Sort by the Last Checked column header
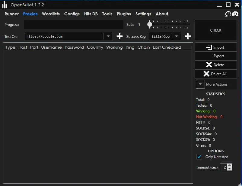The image size is (242, 186). (167, 47)
